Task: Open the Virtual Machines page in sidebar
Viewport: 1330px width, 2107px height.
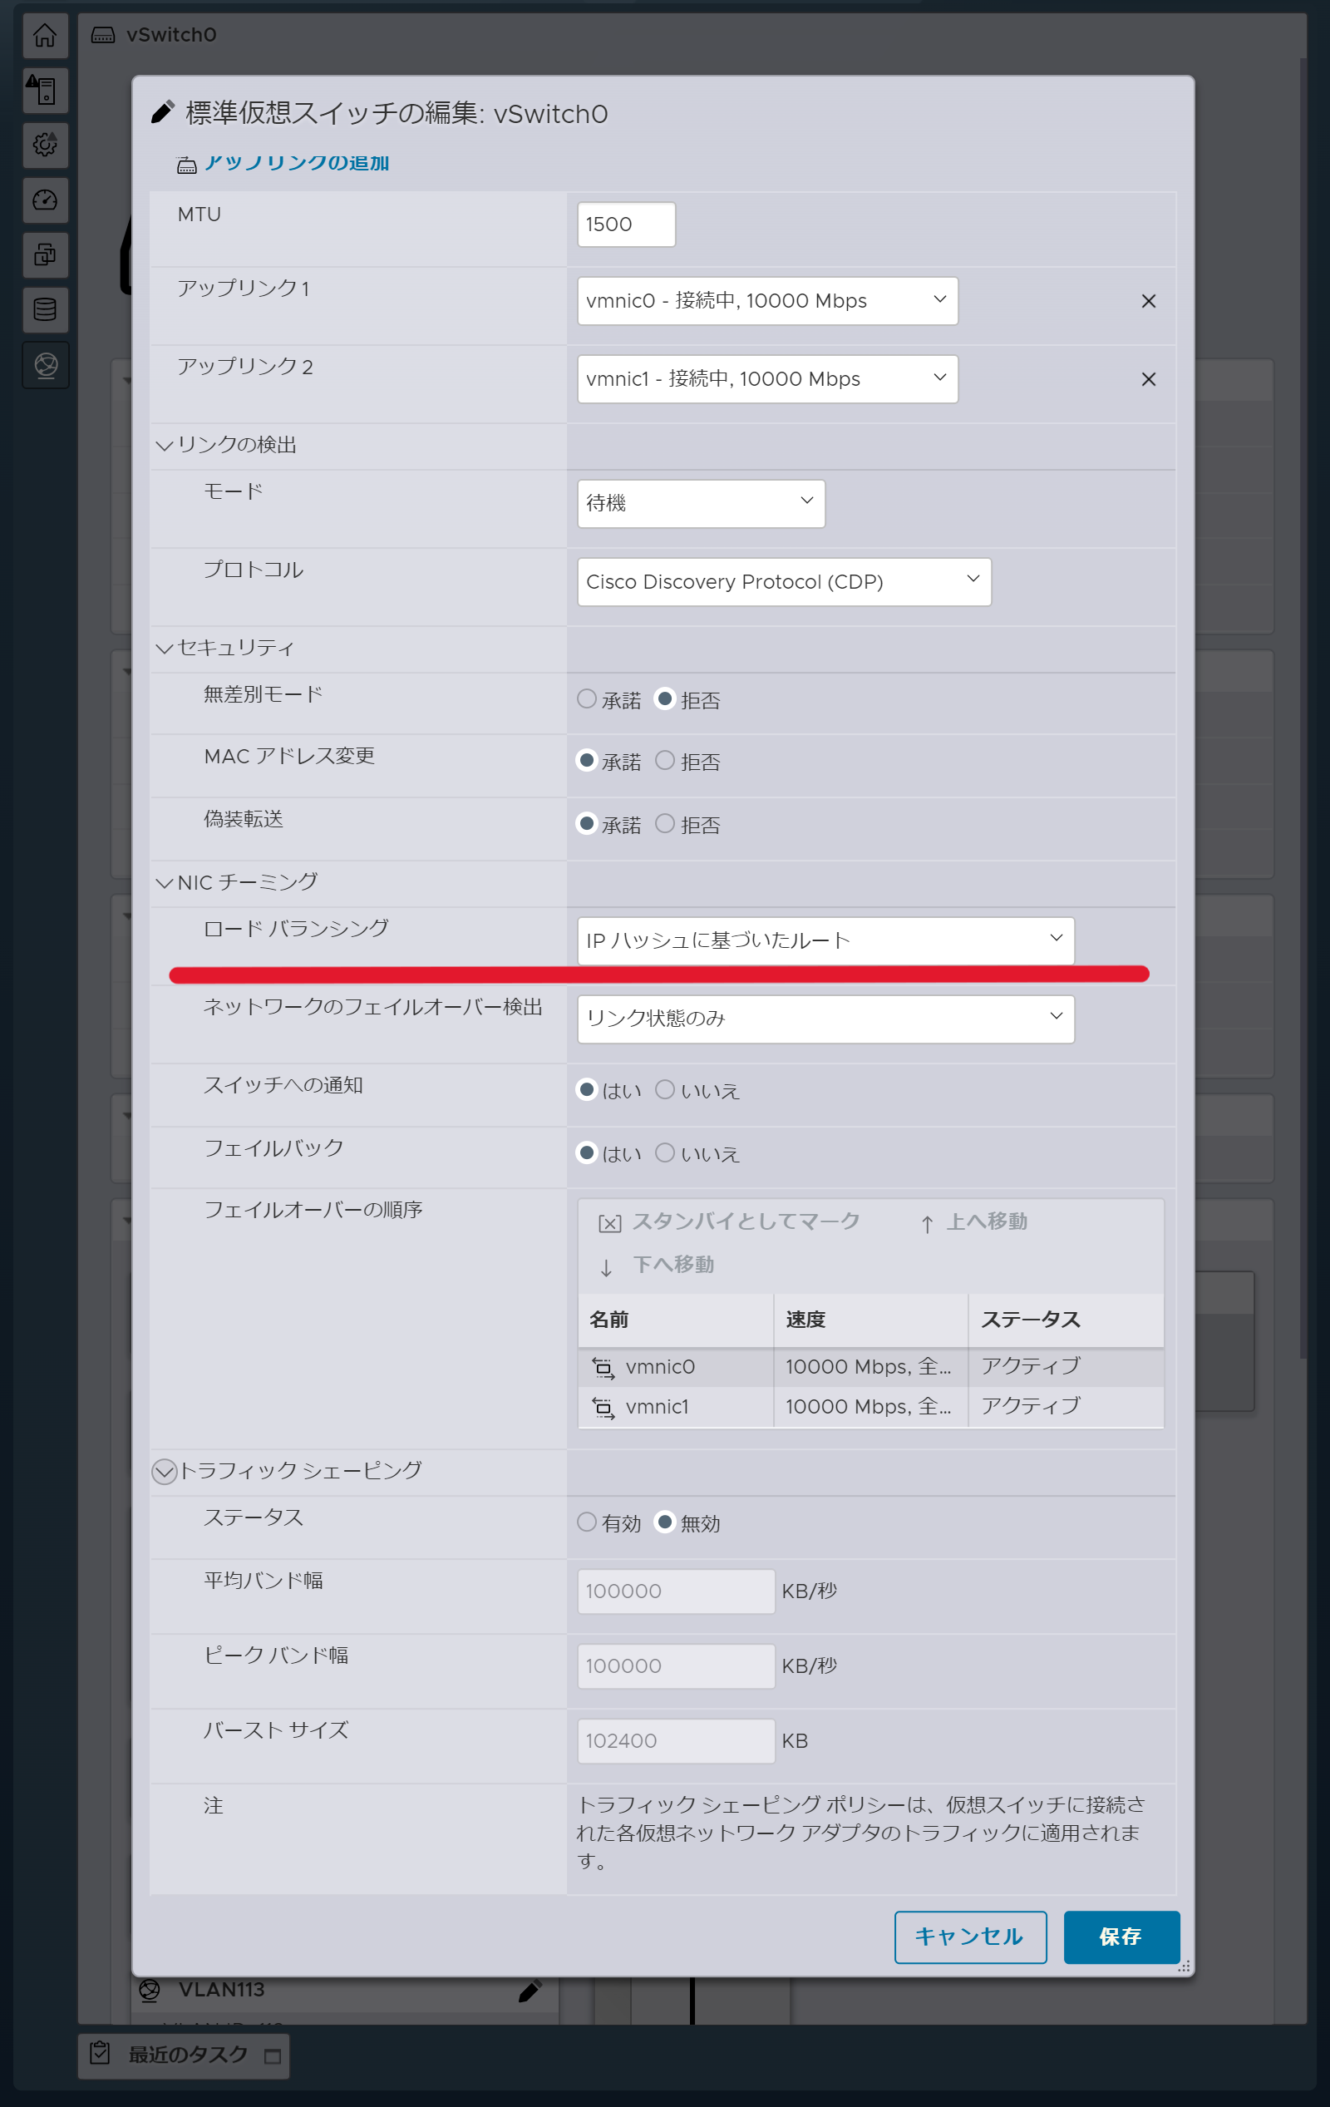Action: 46,254
